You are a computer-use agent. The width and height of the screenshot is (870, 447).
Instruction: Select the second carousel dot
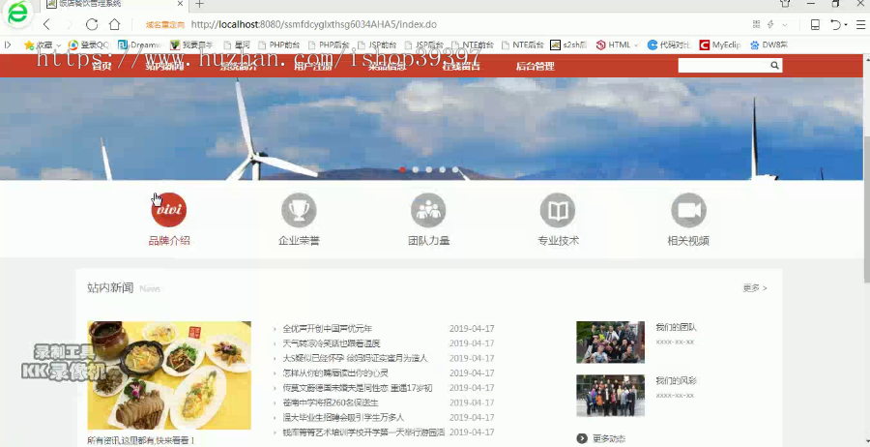pyautogui.click(x=416, y=170)
